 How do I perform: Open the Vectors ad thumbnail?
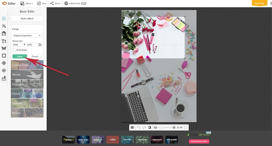click(x=127, y=140)
